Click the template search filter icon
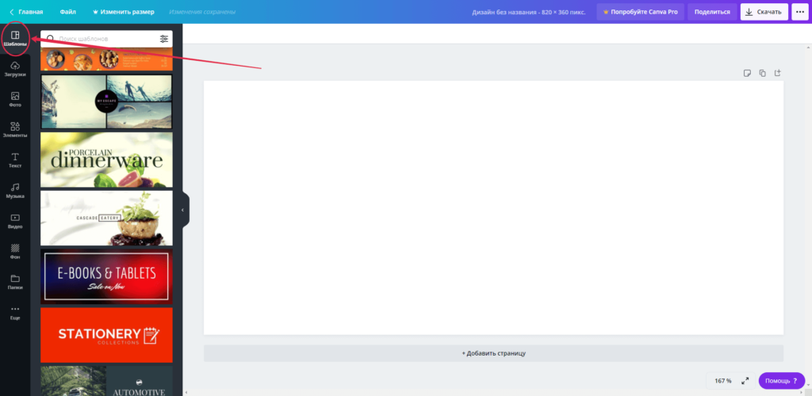812x396 pixels. (x=163, y=39)
